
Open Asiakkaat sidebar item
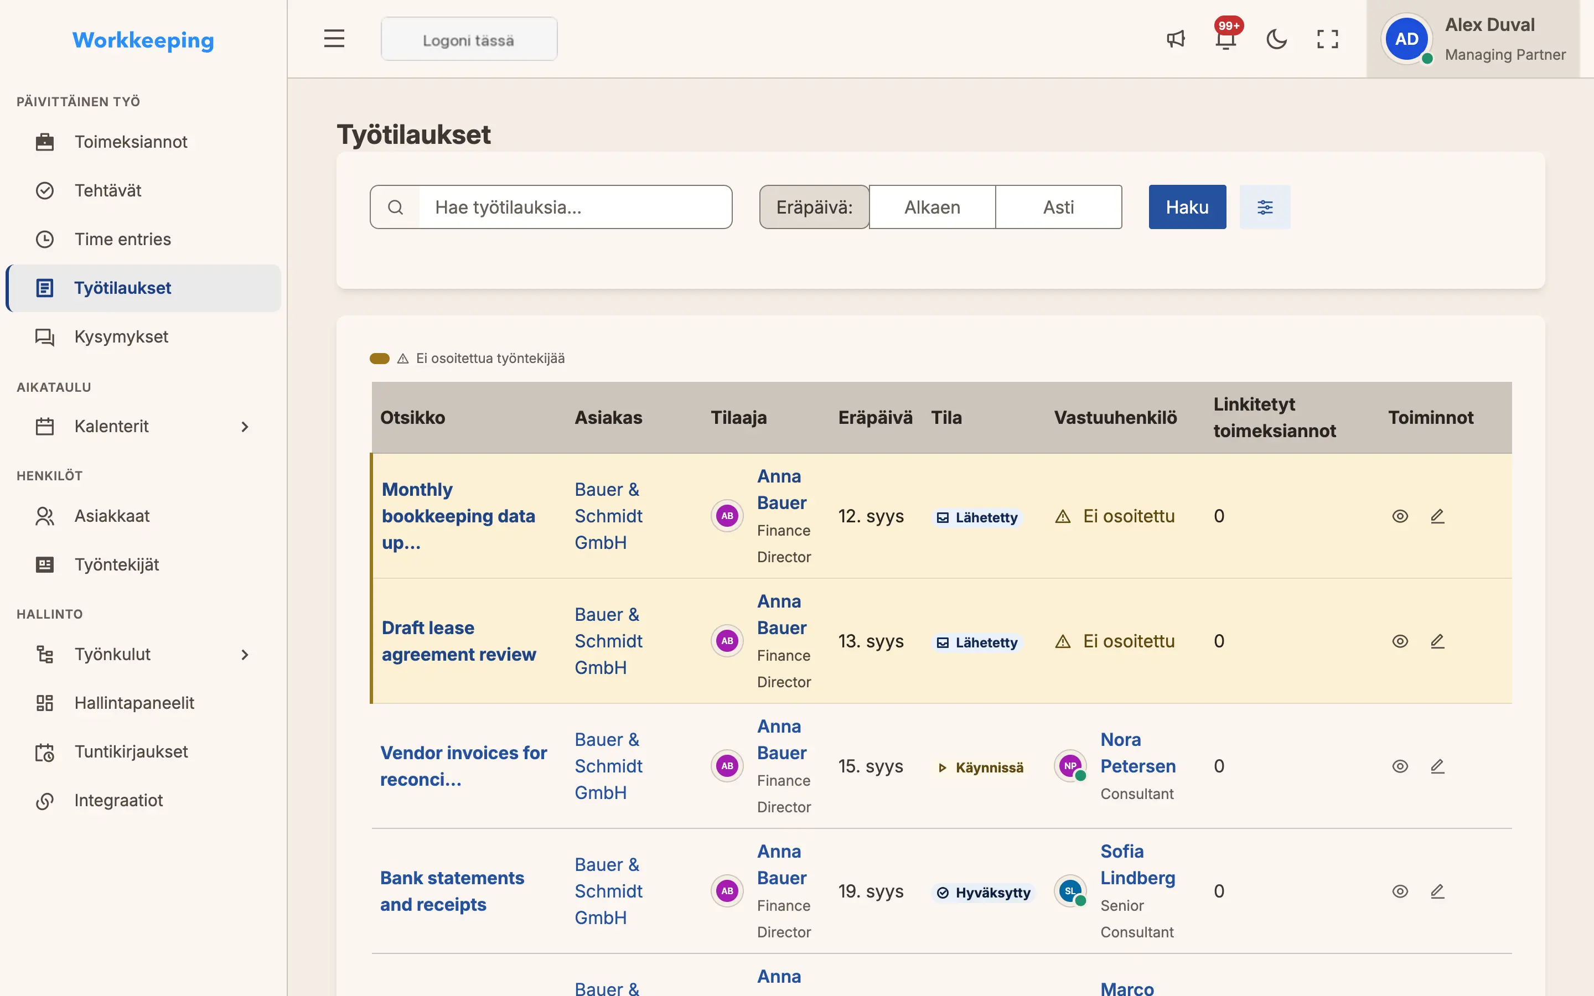143,516
